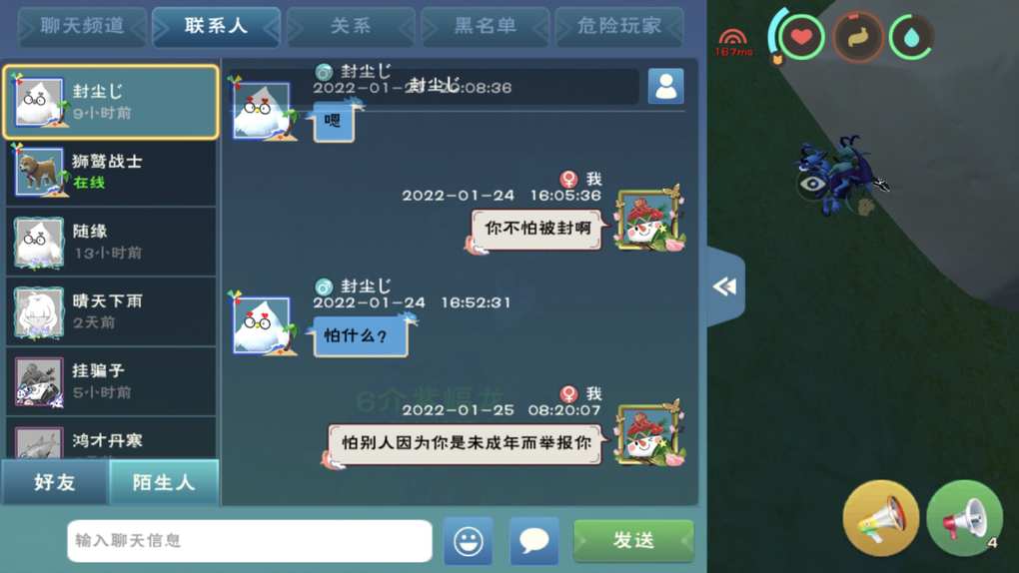Tap the green megaphone icon with count 4
The width and height of the screenshot is (1019, 573).
tap(965, 518)
